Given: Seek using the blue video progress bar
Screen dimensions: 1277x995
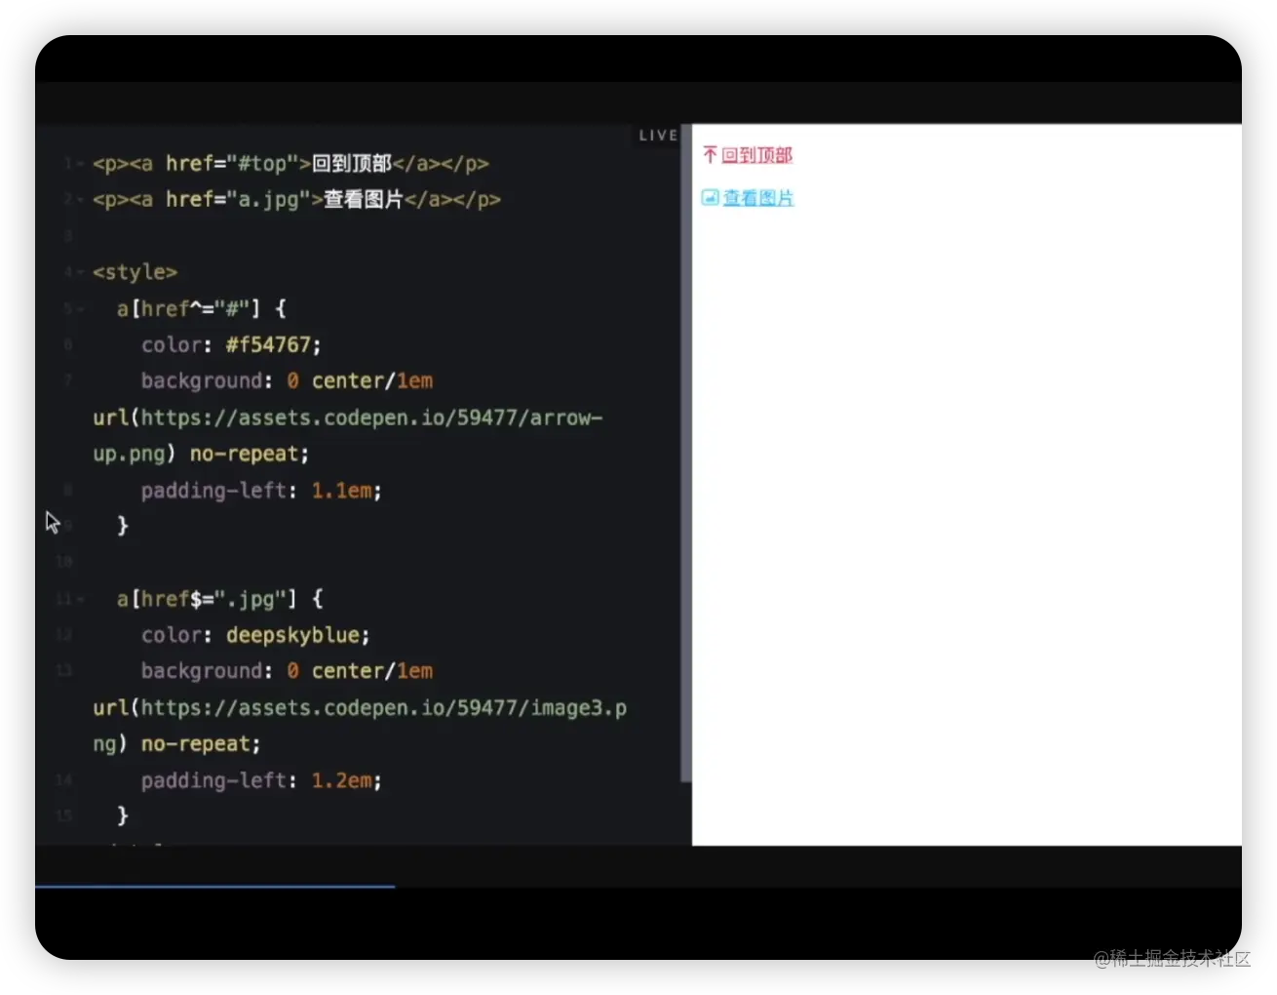Looking at the screenshot, I should pos(214,887).
